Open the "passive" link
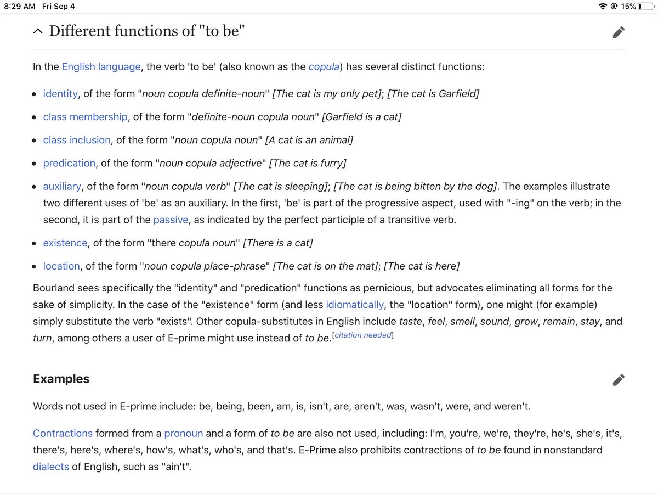The image size is (658, 494). coord(171,220)
